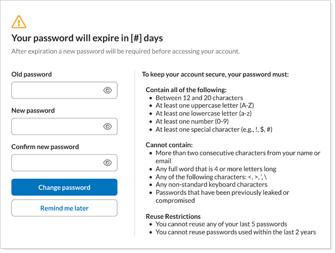Click the "Reuse Restrictions" heading
The image size is (335, 253).
click(173, 217)
